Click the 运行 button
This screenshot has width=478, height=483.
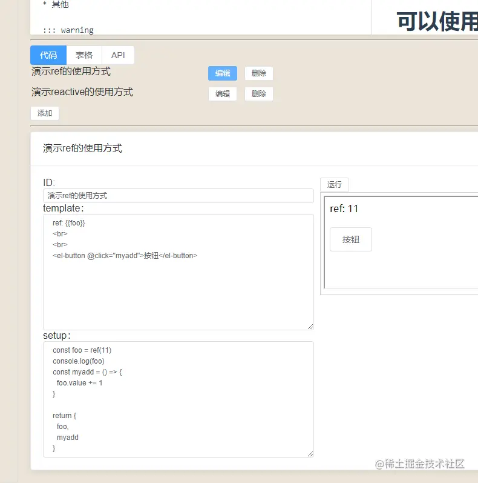click(335, 184)
